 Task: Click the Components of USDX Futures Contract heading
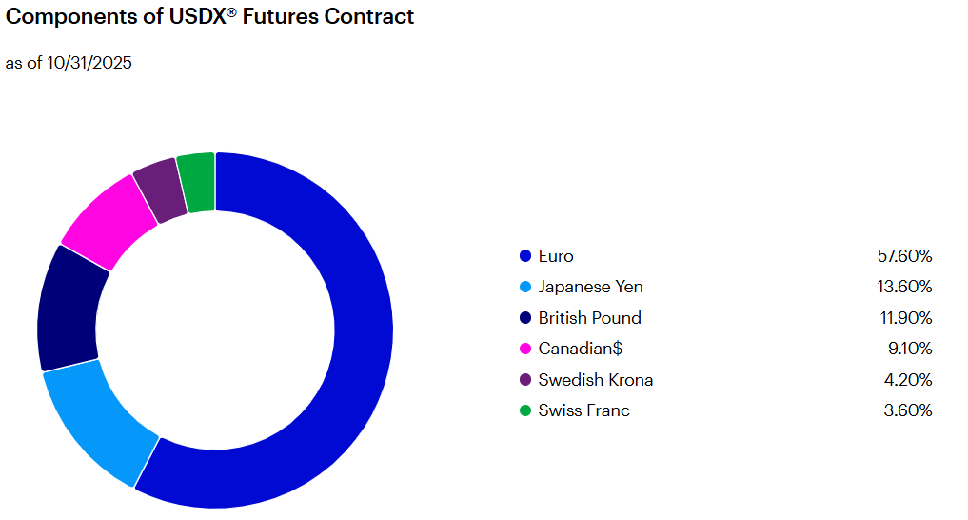pyautogui.click(x=210, y=17)
